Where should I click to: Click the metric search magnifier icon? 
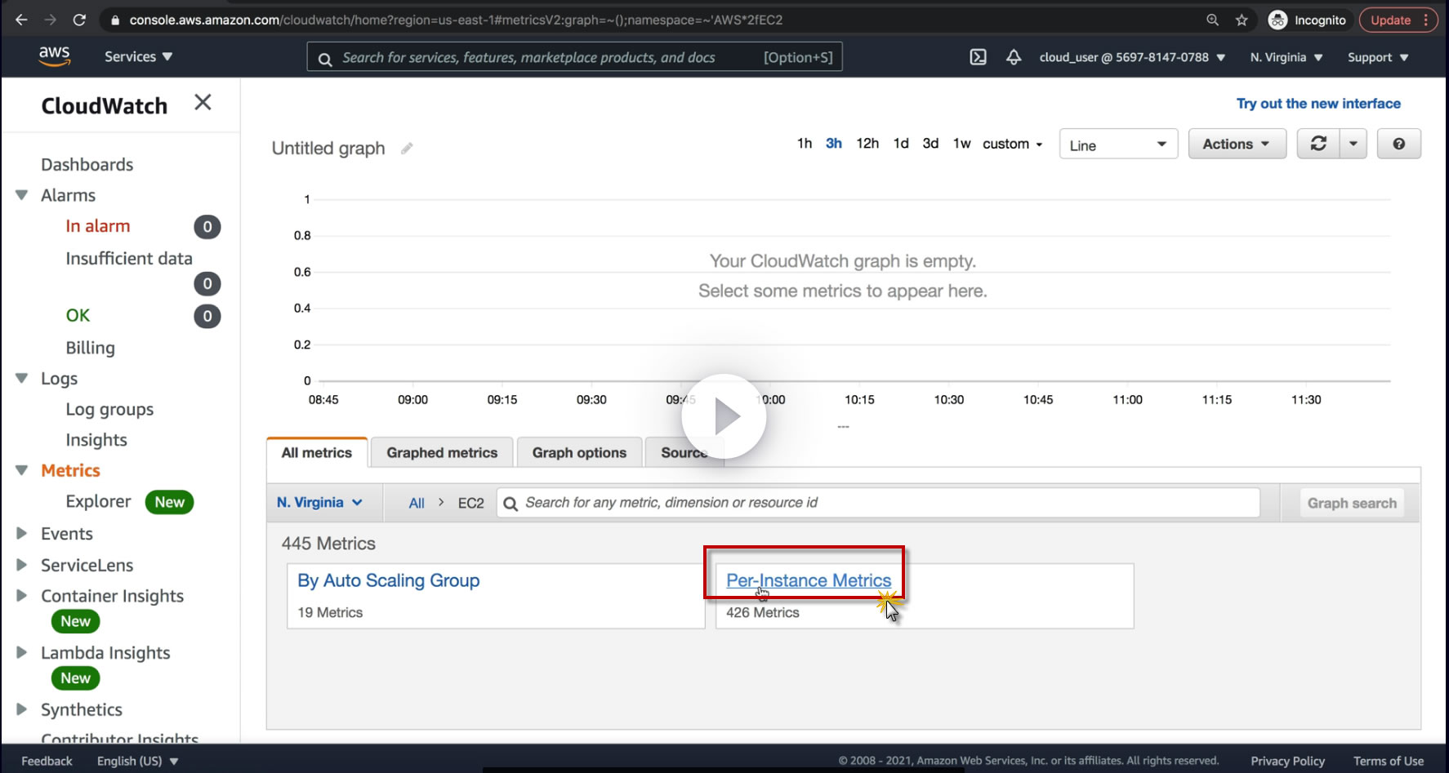coord(510,504)
